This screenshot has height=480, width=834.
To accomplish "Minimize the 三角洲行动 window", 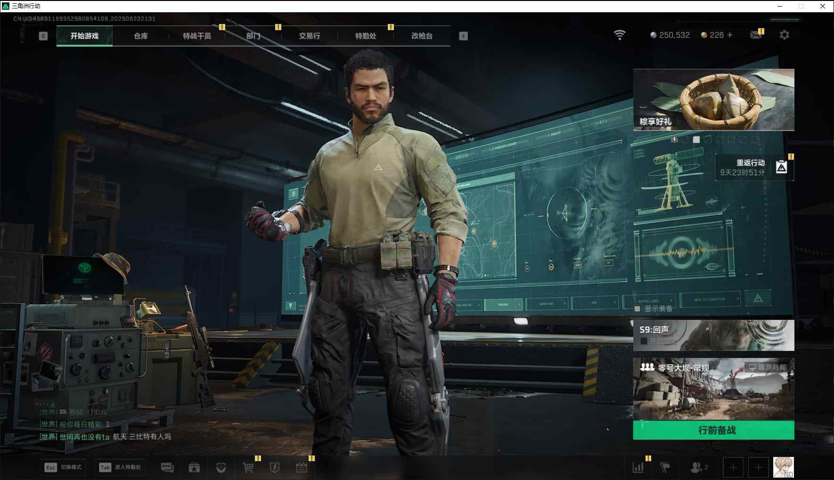I will tap(780, 6).
